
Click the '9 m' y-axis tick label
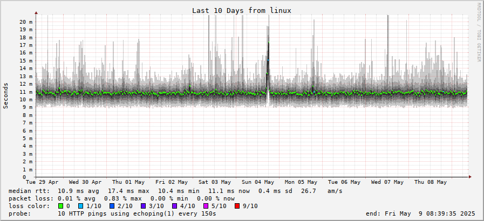pyautogui.click(x=28, y=107)
